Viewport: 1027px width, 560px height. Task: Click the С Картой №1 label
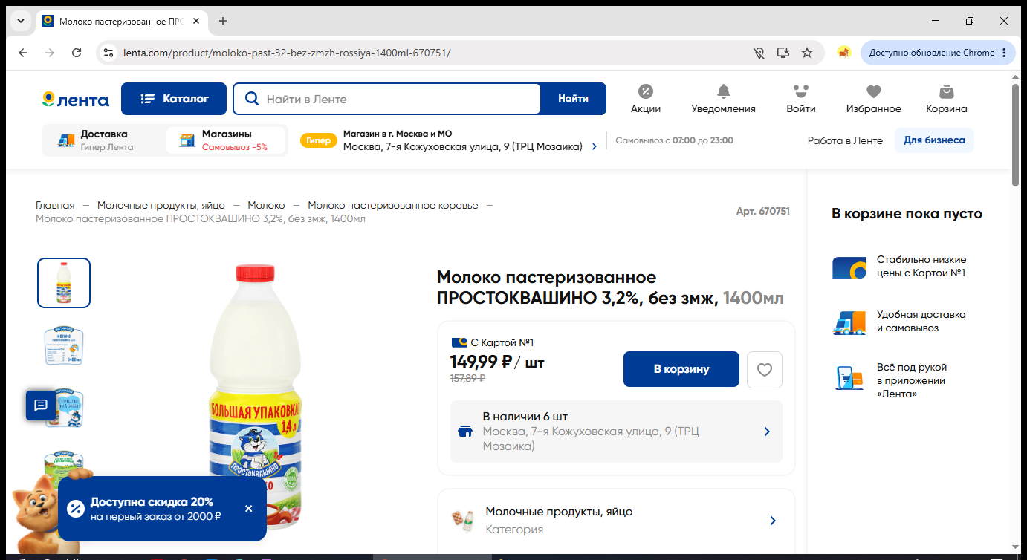[502, 342]
